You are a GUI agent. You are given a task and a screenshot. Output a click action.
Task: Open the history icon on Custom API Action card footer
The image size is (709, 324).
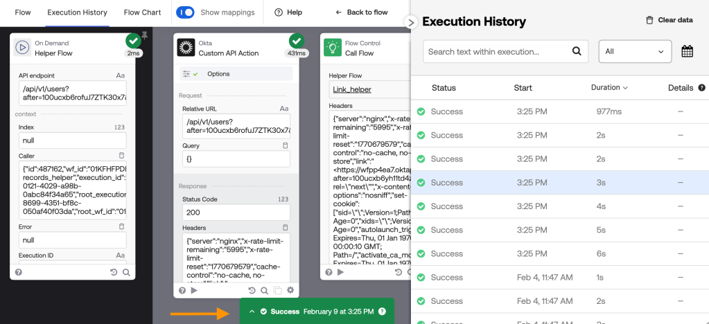pyautogui.click(x=252, y=291)
